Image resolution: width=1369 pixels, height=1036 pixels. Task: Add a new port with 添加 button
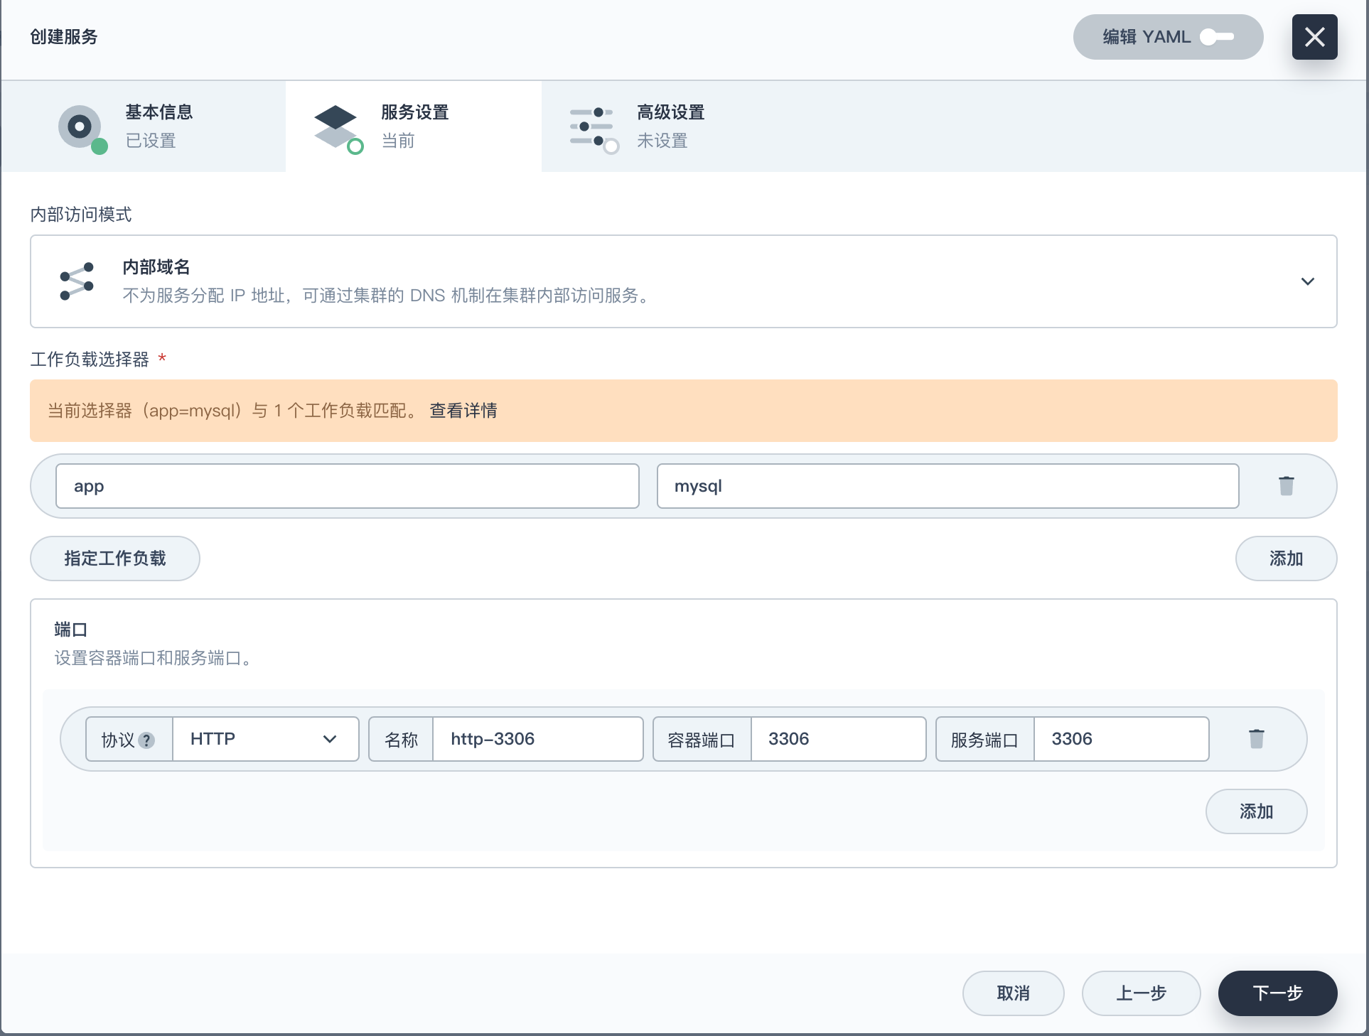(1255, 811)
